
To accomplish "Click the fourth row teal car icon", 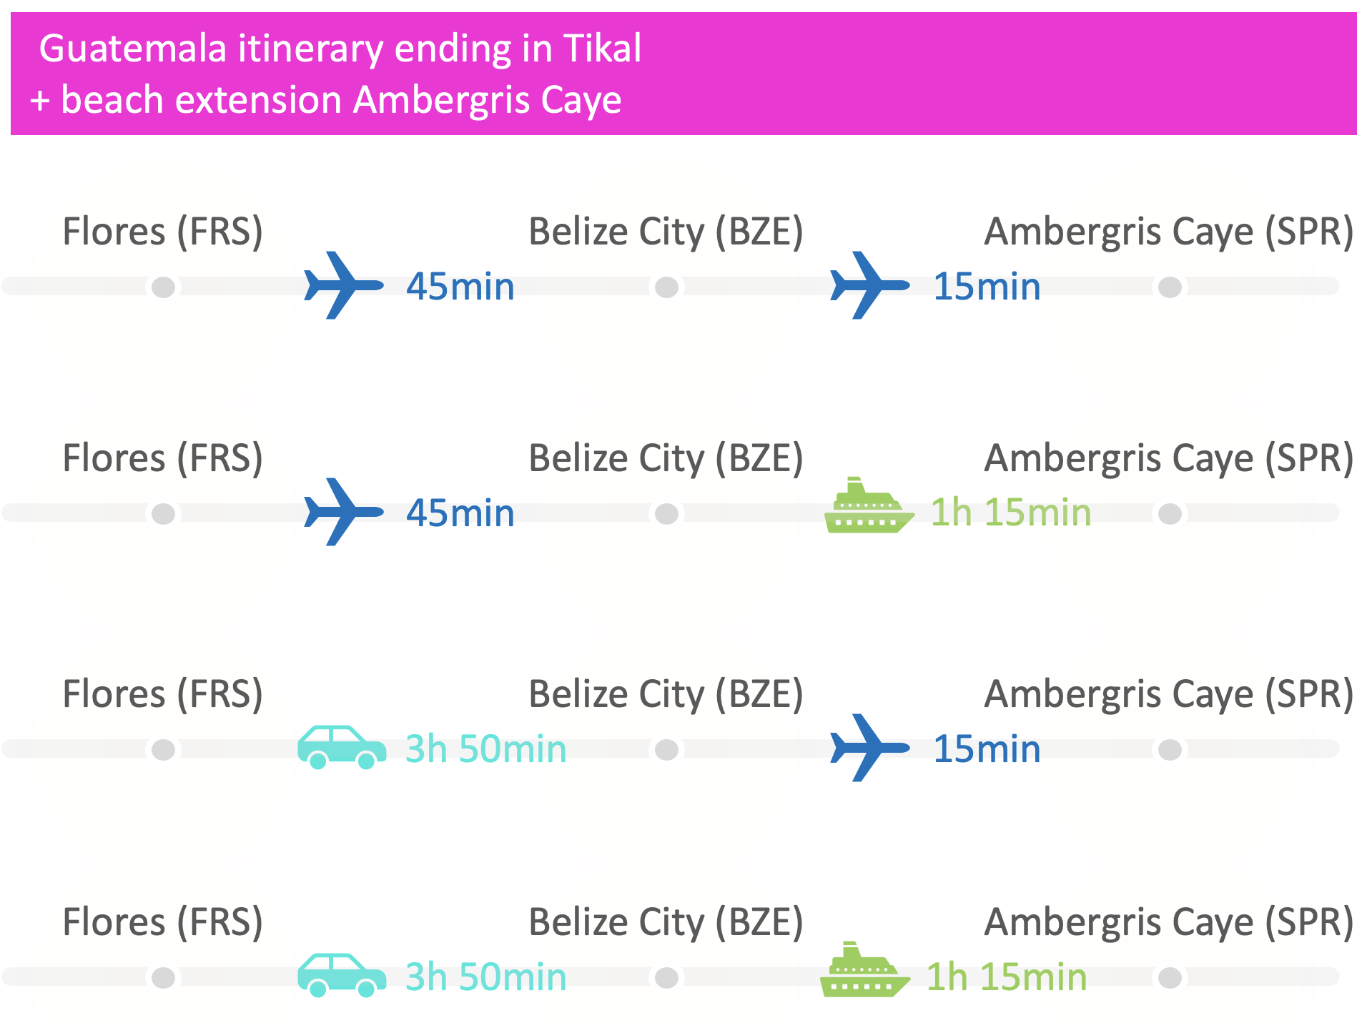I will click(342, 975).
